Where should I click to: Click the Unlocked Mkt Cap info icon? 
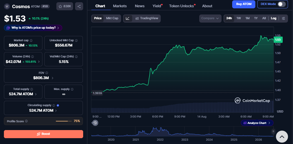click(76, 40)
